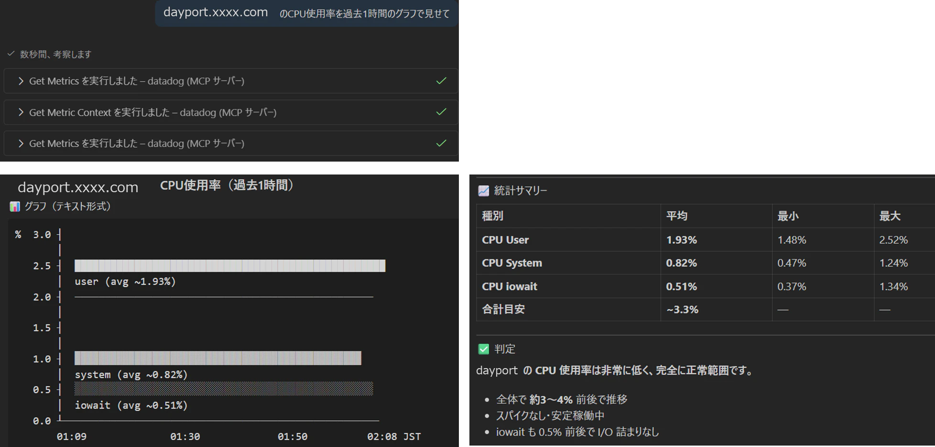Click the 'system (avg ~0.82%)' label
This screenshot has height=447, width=935.
[131, 374]
